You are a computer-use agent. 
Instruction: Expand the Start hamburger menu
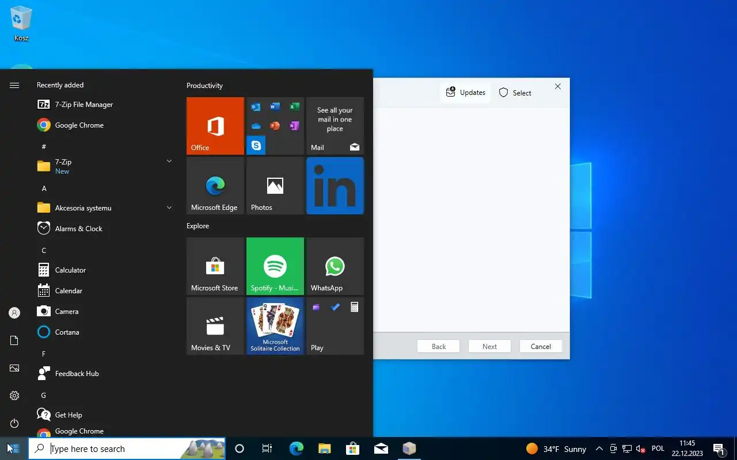coord(14,85)
